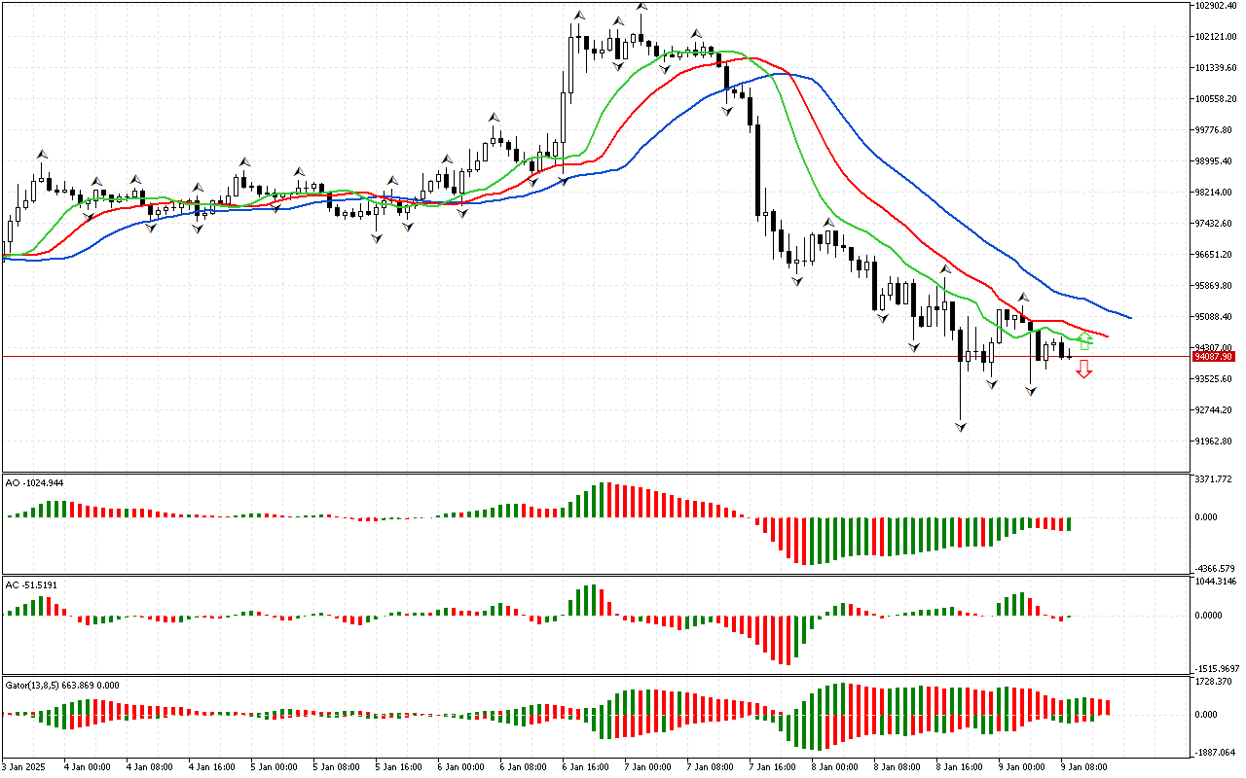Viewport: 1246px width, 778px height.
Task: Click the 102902.40 price level
Action: click(x=1216, y=6)
